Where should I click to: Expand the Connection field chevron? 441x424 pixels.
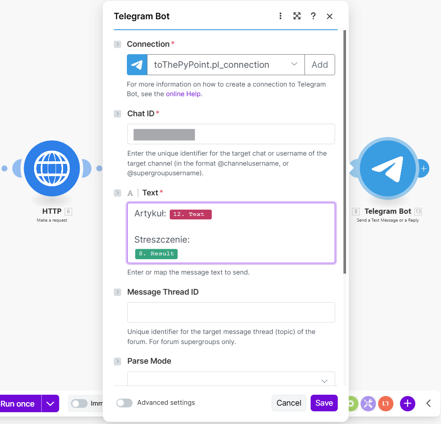118,44
